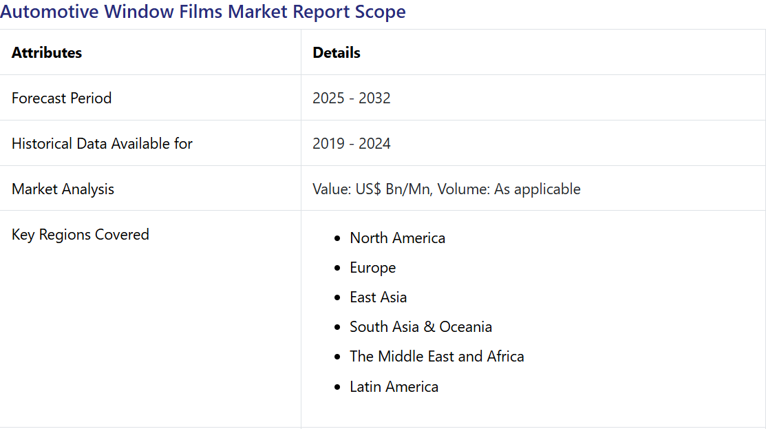Image resolution: width=766 pixels, height=429 pixels.
Task: Select East Asia list item
Action: [x=378, y=297]
